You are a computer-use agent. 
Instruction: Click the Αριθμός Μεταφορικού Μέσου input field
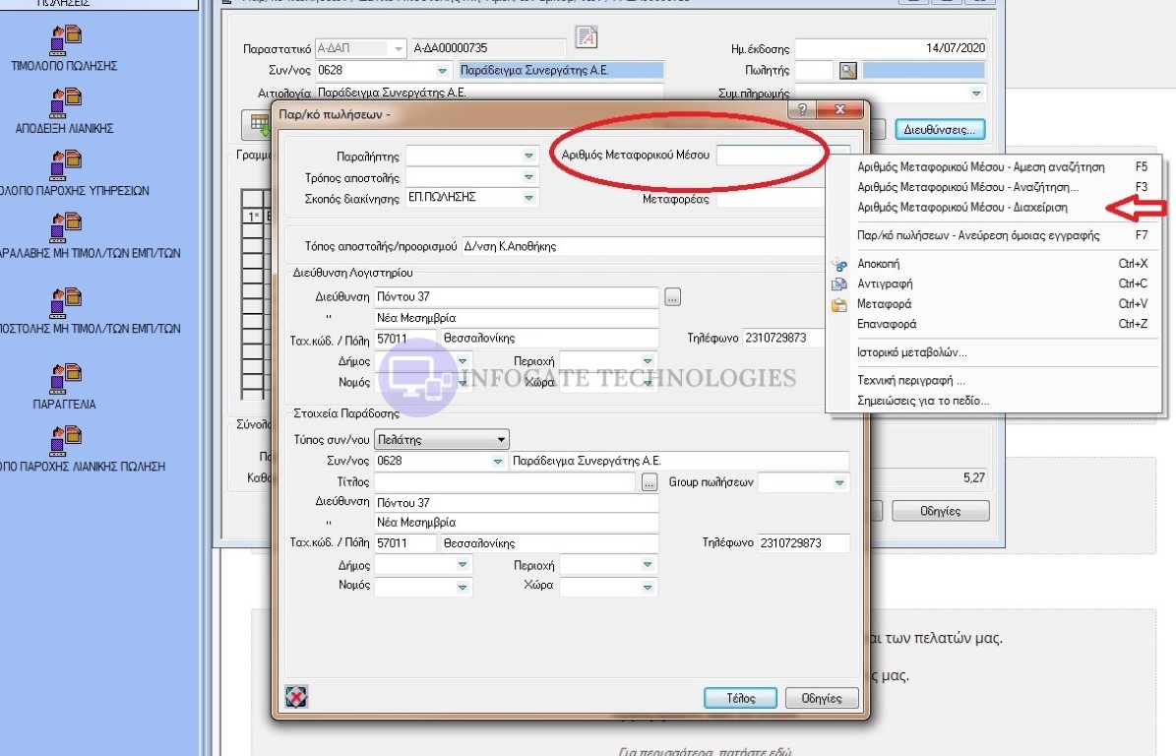coord(768,156)
